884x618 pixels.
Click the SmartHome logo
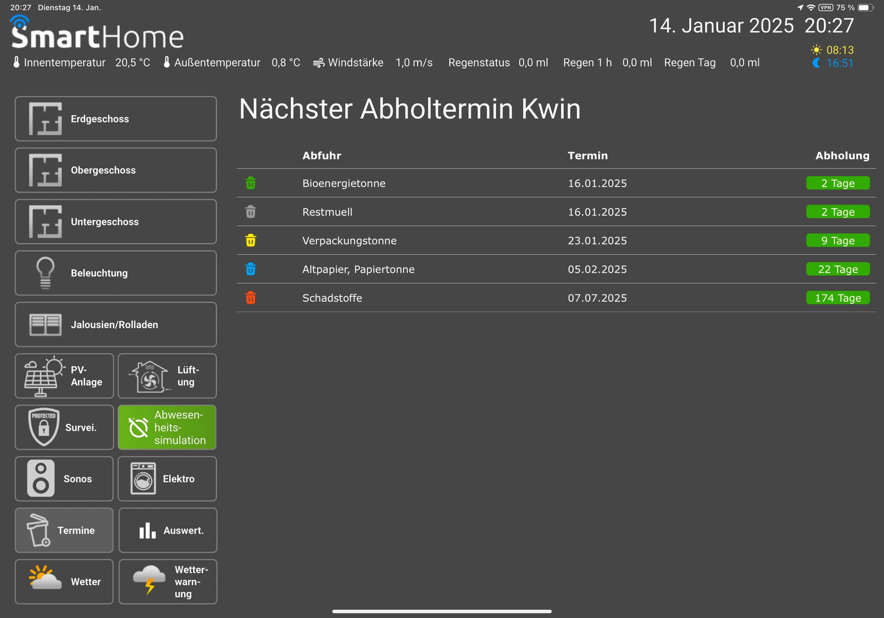click(x=97, y=32)
